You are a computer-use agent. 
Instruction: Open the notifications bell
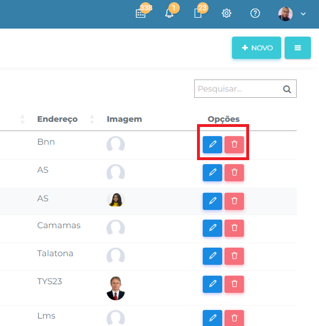click(x=170, y=13)
